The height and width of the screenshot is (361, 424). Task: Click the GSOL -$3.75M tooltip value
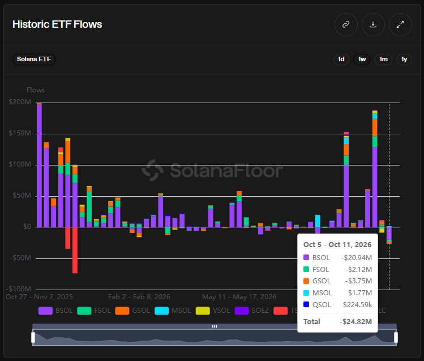358,281
